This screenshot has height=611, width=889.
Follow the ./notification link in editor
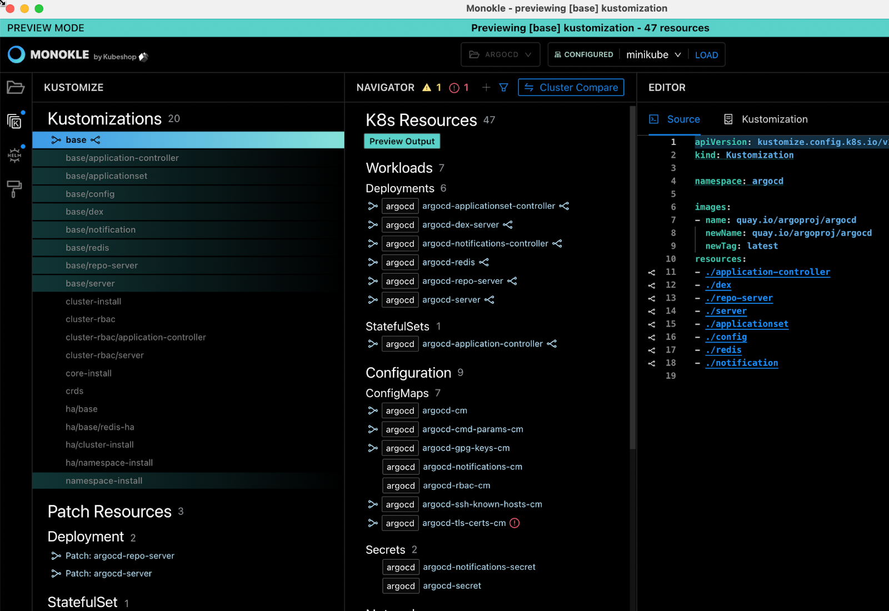click(x=741, y=363)
